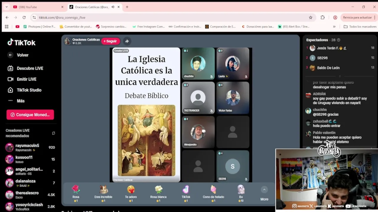
Task: Send the Te adoro gift
Action: pos(131,193)
